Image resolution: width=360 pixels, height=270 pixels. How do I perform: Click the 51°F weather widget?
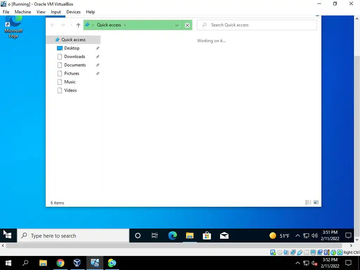[279, 236]
